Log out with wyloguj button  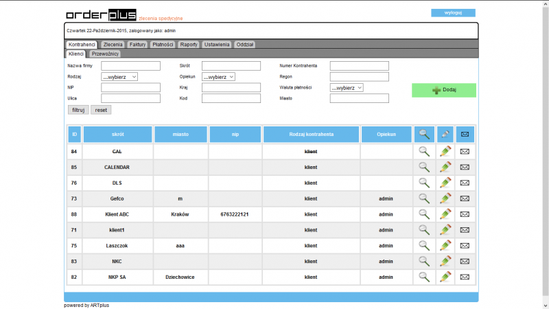click(453, 12)
